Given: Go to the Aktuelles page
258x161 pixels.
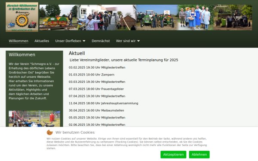Looking at the screenshot, I should click(42, 41).
